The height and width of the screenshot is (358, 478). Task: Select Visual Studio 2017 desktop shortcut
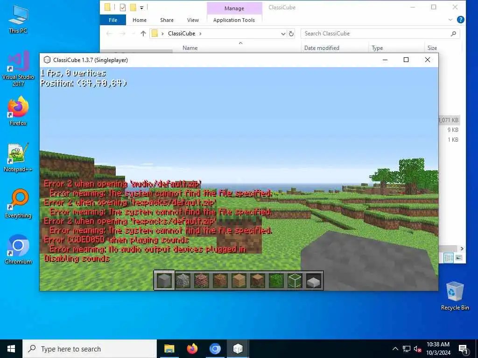coord(18,69)
